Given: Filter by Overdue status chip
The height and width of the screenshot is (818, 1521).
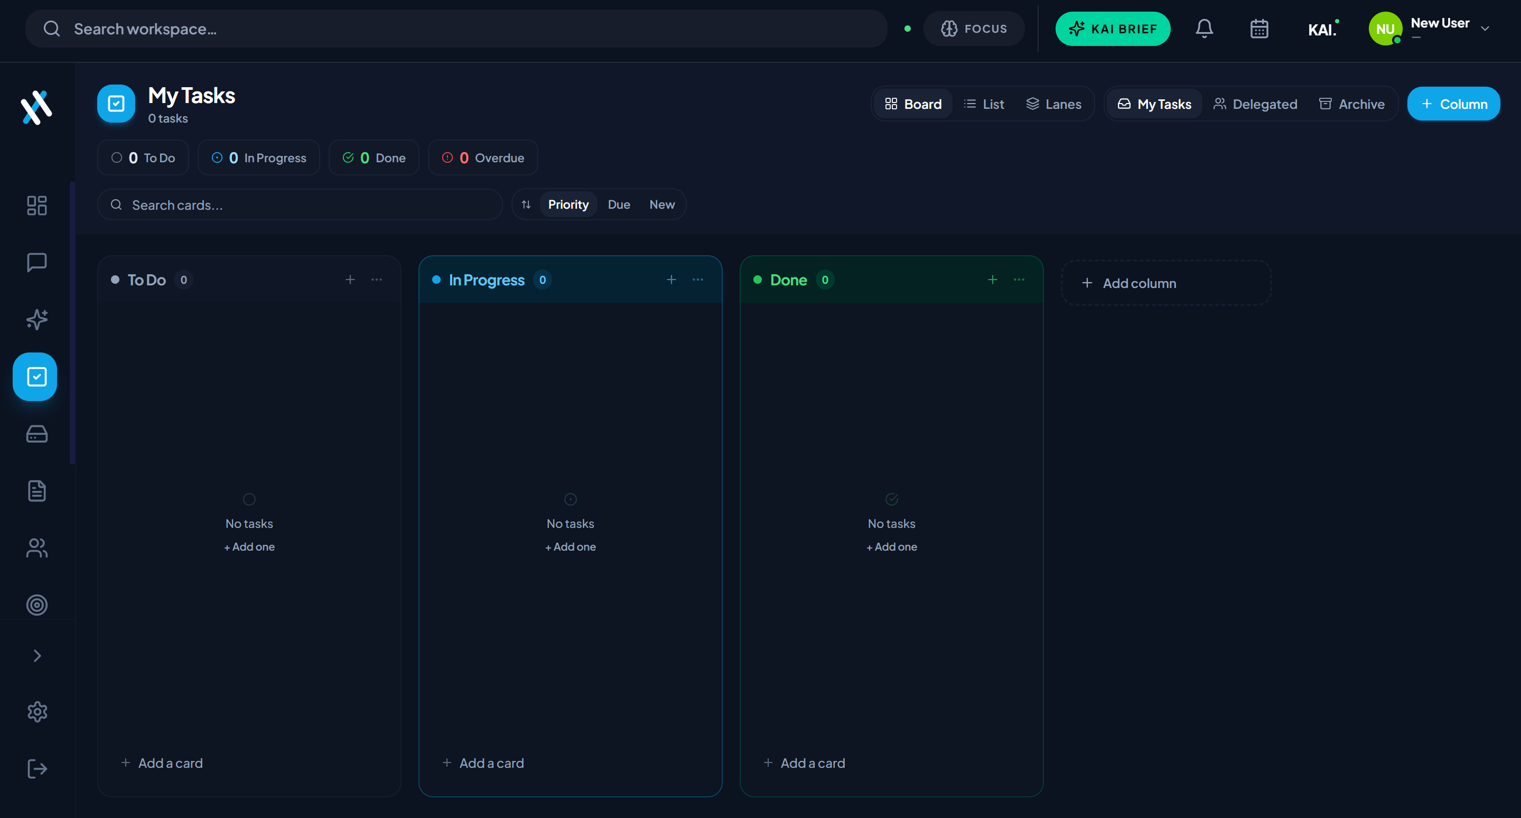Looking at the screenshot, I should 483,157.
